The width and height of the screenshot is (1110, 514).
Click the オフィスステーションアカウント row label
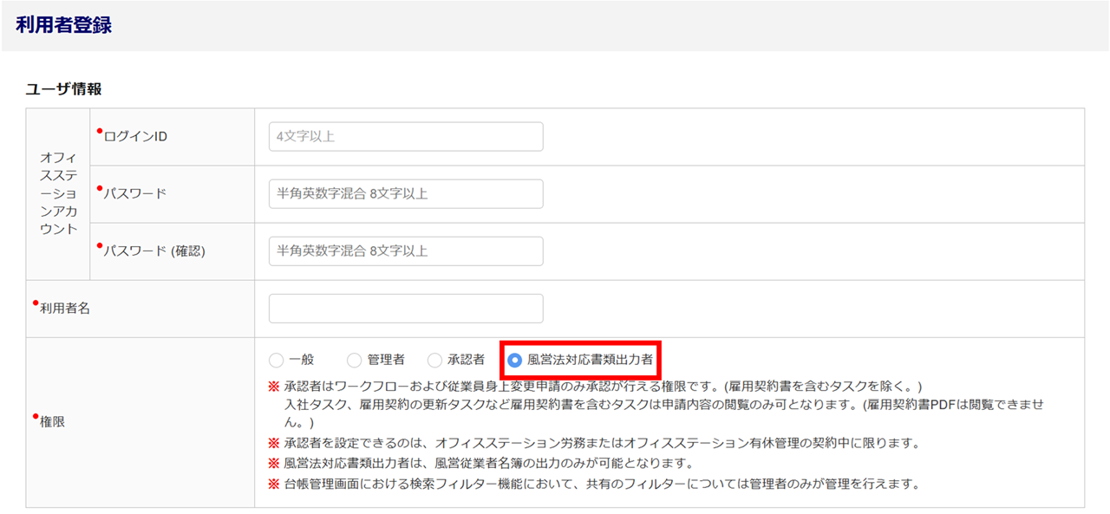click(58, 194)
